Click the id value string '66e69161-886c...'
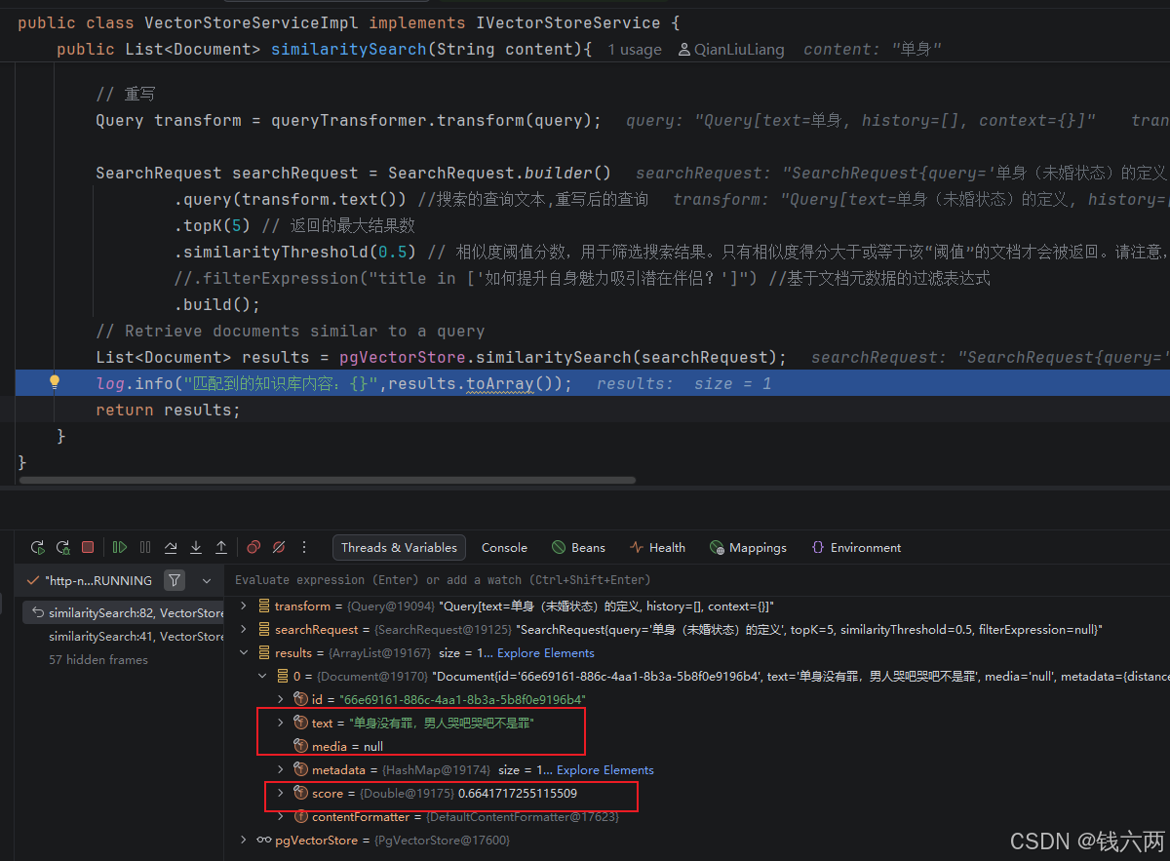The image size is (1170, 861). (463, 699)
